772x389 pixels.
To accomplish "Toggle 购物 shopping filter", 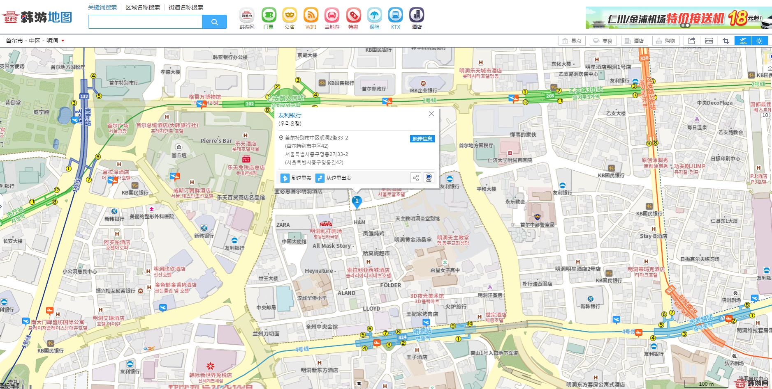I will 665,41.
